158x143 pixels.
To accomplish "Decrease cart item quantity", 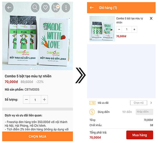I will (119, 29).
